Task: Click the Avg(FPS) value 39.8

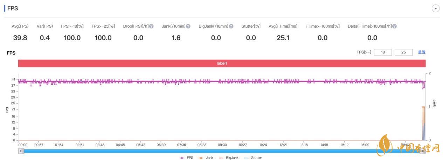Action: 20,38
